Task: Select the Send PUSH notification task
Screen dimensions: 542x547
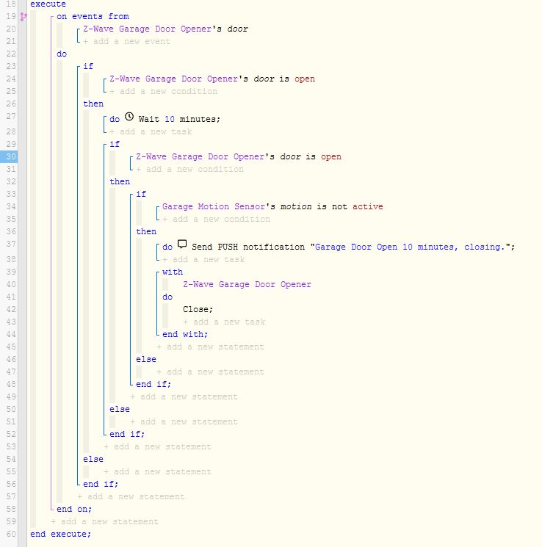Action: pos(353,247)
